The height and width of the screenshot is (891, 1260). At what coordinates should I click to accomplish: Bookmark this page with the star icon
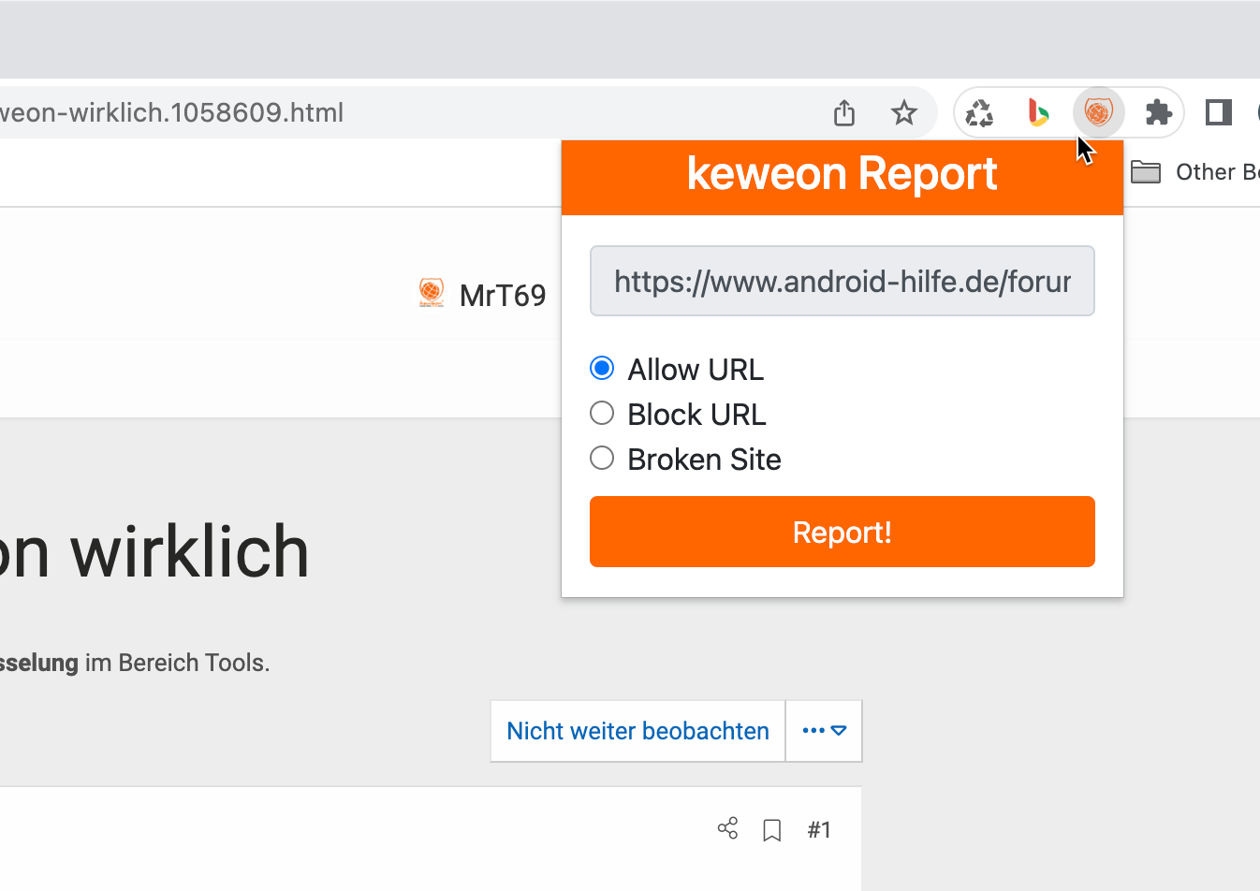click(903, 113)
